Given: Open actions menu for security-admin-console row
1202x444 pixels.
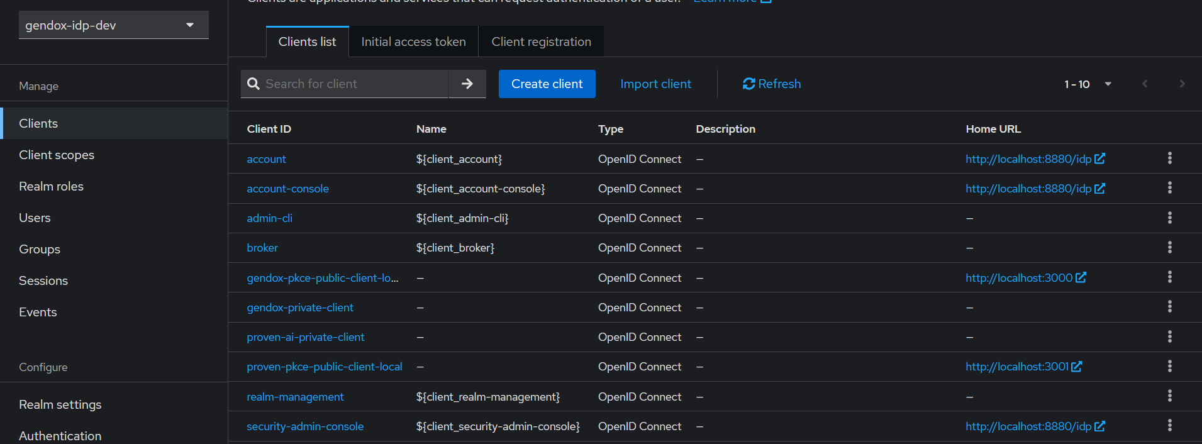Looking at the screenshot, I should [1169, 426].
